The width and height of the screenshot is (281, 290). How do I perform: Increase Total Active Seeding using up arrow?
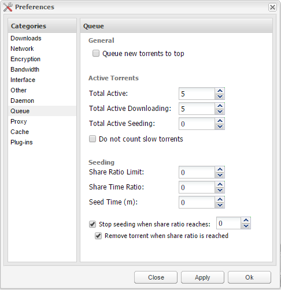(220, 121)
